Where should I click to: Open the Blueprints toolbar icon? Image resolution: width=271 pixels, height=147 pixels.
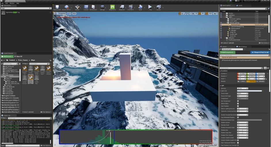coord(122,7)
